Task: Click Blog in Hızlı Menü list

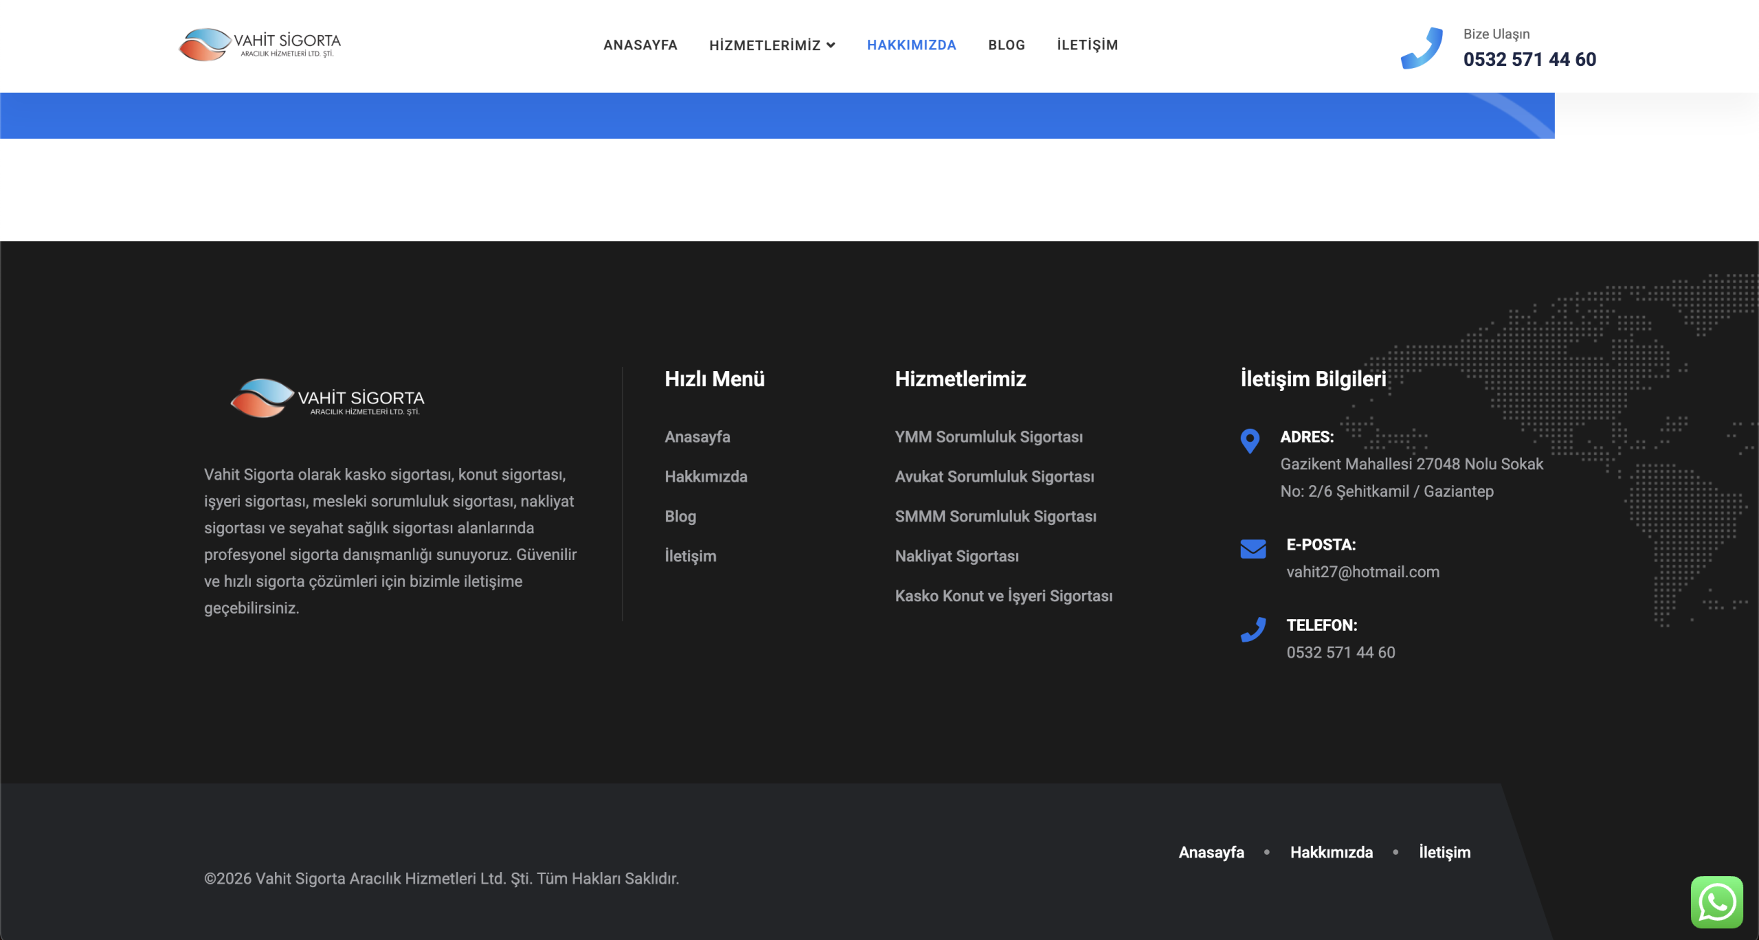Action: 680,517
